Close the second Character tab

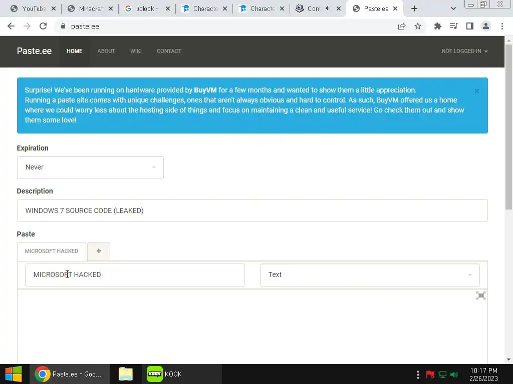pyautogui.click(x=282, y=8)
